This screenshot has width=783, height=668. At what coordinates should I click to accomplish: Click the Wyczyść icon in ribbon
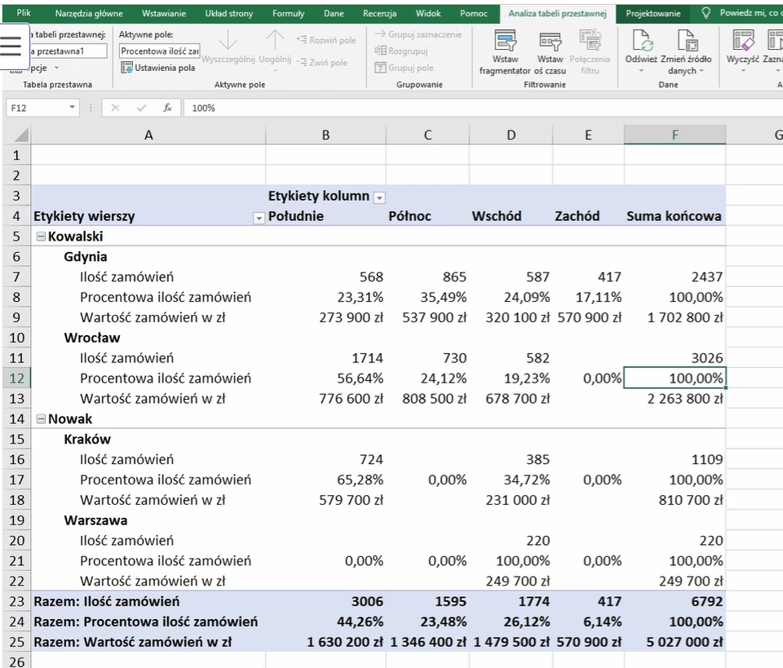point(742,41)
